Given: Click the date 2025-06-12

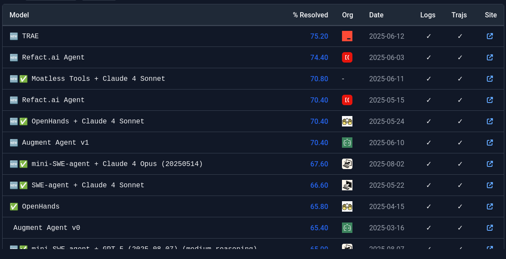Looking at the screenshot, I should point(387,36).
